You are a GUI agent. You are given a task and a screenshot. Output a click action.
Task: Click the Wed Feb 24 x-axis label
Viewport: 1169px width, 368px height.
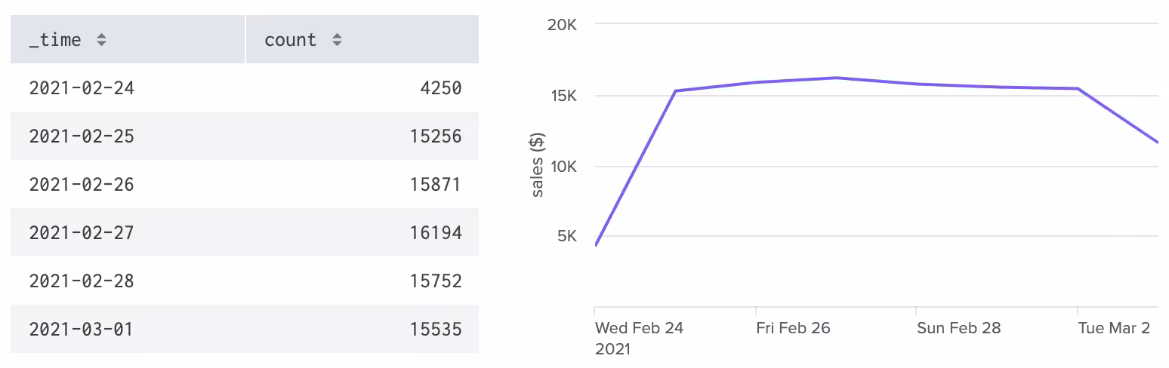point(639,329)
